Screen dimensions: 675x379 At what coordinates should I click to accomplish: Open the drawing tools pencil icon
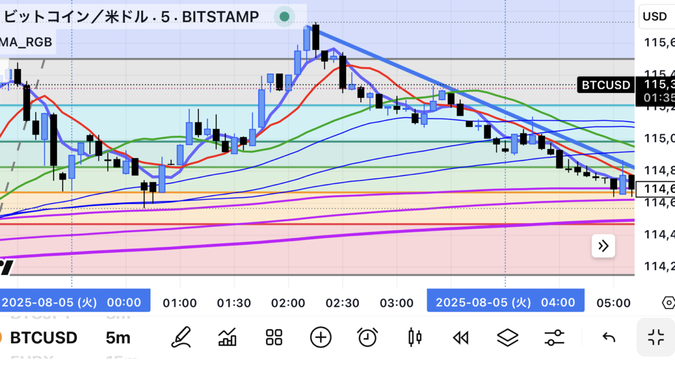[x=181, y=337]
